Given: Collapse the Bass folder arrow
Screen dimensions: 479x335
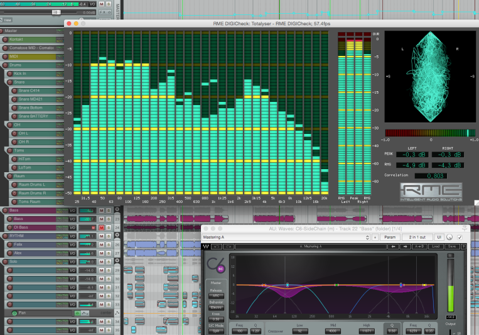Looking at the screenshot, I should tap(117, 209).
